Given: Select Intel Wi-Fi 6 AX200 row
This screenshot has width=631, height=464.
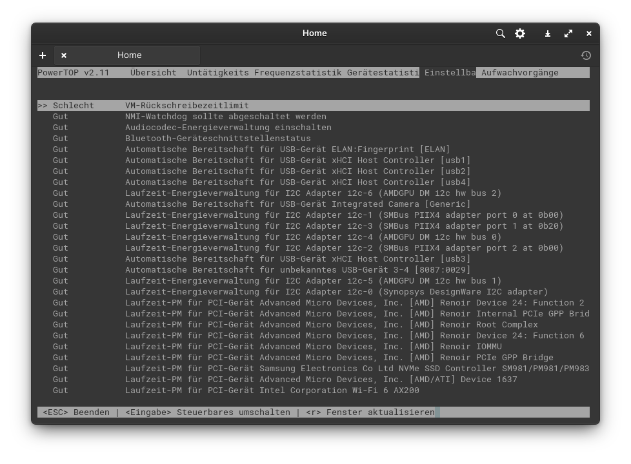Looking at the screenshot, I should [x=314, y=391].
